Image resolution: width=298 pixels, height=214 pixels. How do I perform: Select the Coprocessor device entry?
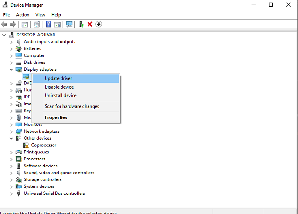click(x=43, y=145)
